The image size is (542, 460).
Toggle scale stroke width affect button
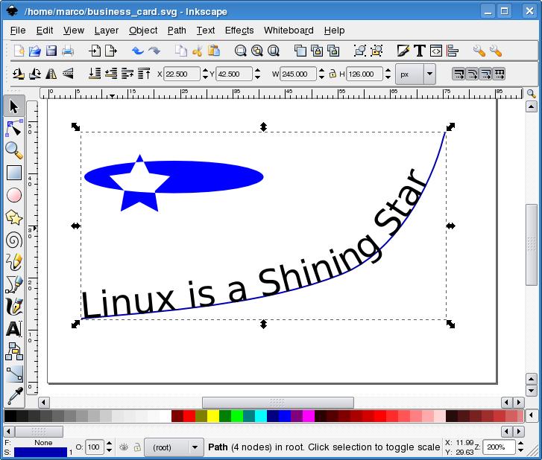coord(459,74)
